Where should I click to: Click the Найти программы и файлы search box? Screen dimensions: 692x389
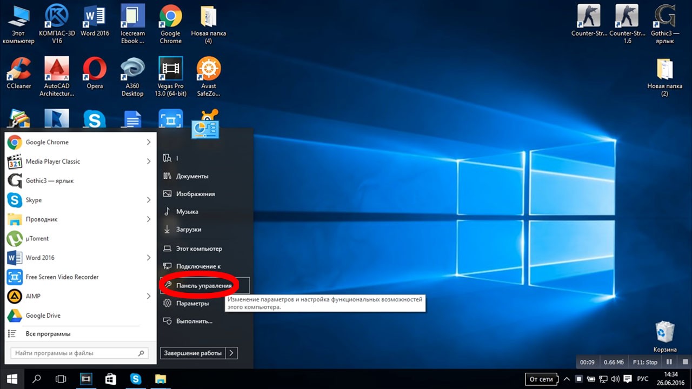pyautogui.click(x=79, y=353)
